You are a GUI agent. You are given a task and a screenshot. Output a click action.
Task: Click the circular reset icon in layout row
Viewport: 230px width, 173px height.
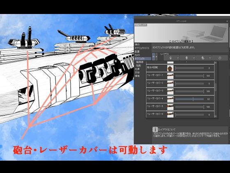tap(220, 58)
